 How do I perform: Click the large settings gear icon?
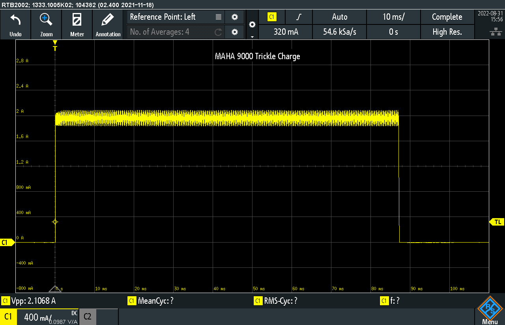point(252,24)
